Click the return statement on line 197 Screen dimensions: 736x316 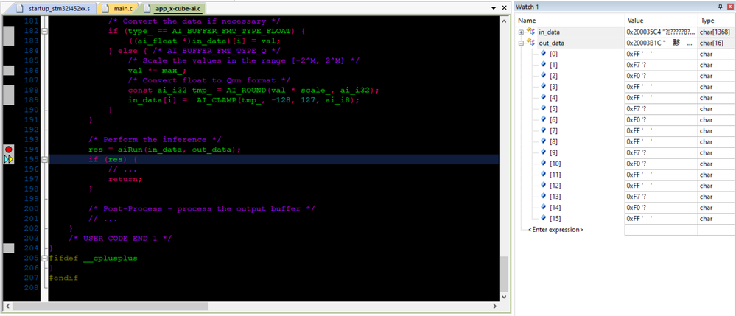(125, 179)
